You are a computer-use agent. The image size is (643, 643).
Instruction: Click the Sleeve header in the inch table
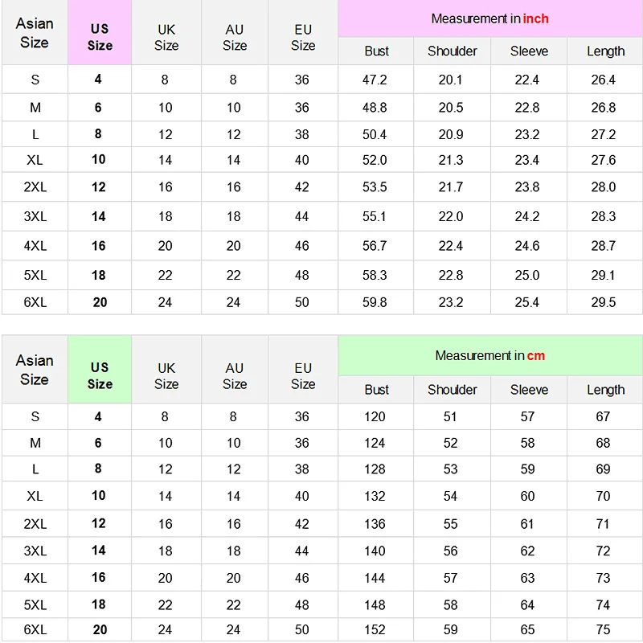(x=528, y=51)
